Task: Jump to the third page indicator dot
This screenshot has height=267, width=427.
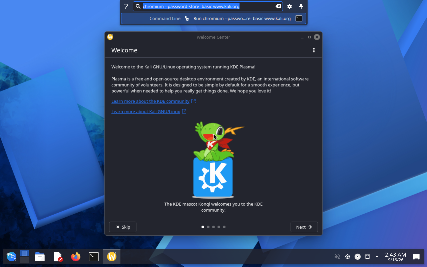Action: 213,227
